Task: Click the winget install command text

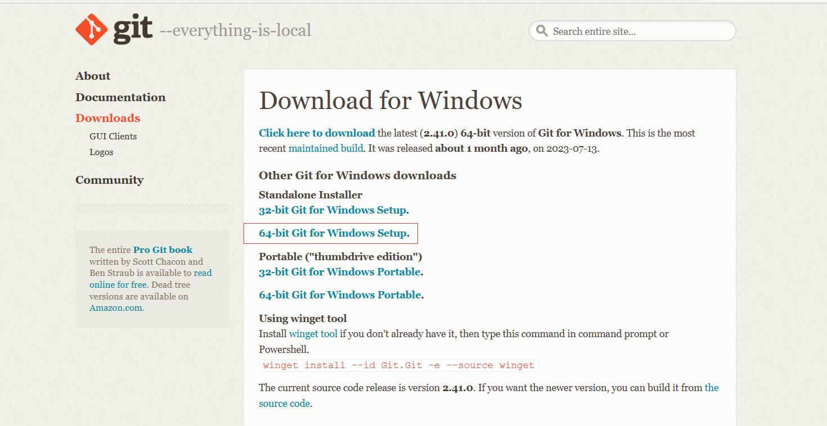Action: pos(399,365)
